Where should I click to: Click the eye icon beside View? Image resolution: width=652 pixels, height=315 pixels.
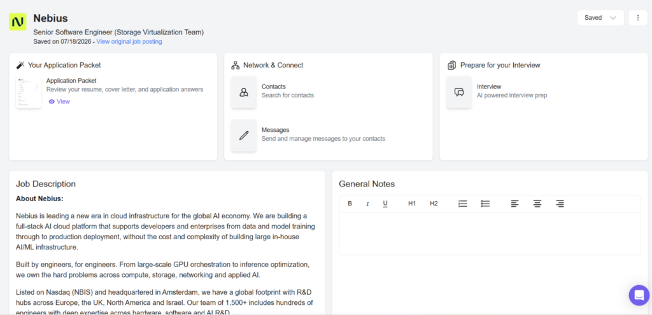tap(52, 101)
